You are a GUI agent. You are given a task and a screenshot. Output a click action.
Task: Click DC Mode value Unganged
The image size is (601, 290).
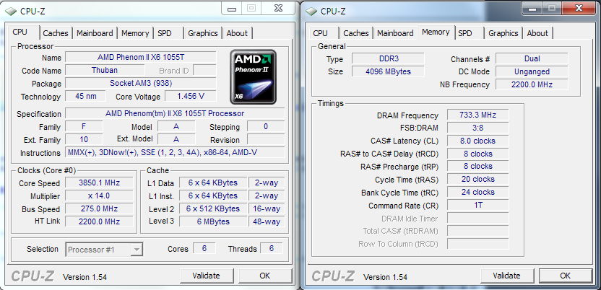(x=532, y=71)
